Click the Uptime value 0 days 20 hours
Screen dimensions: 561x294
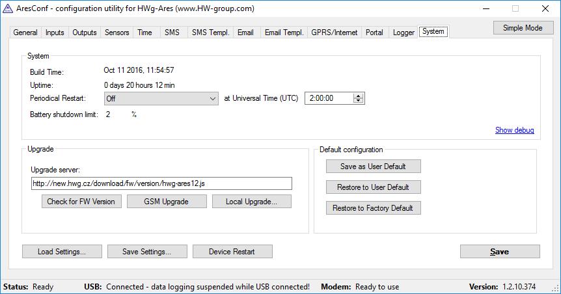point(139,85)
